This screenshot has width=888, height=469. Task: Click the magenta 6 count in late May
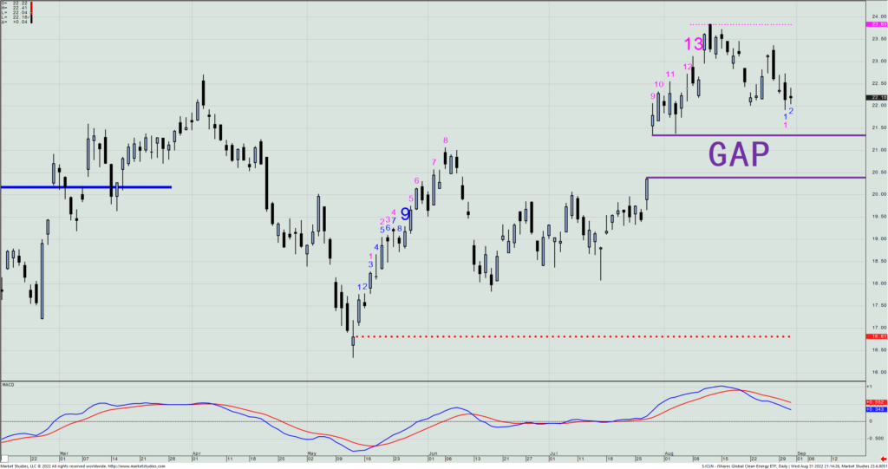(x=417, y=180)
